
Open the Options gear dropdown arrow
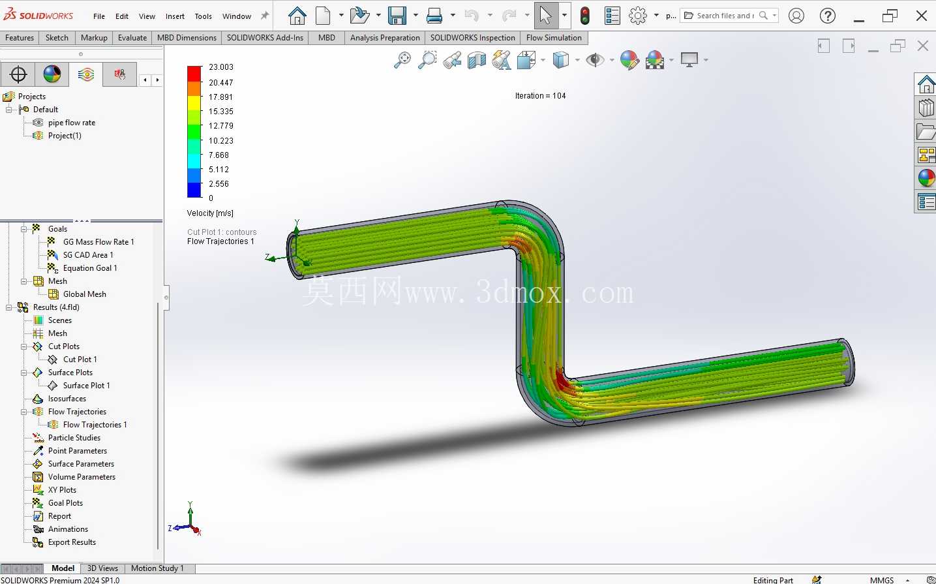tap(656, 15)
